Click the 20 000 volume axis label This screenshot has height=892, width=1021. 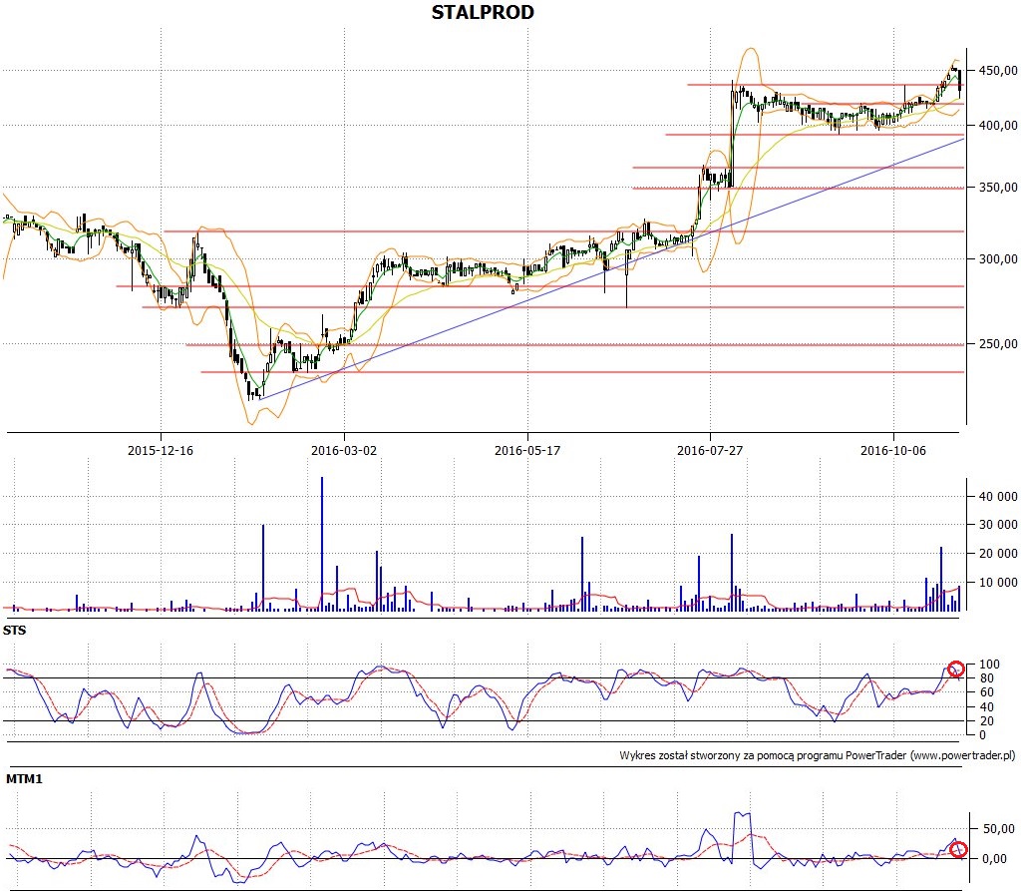tap(998, 553)
